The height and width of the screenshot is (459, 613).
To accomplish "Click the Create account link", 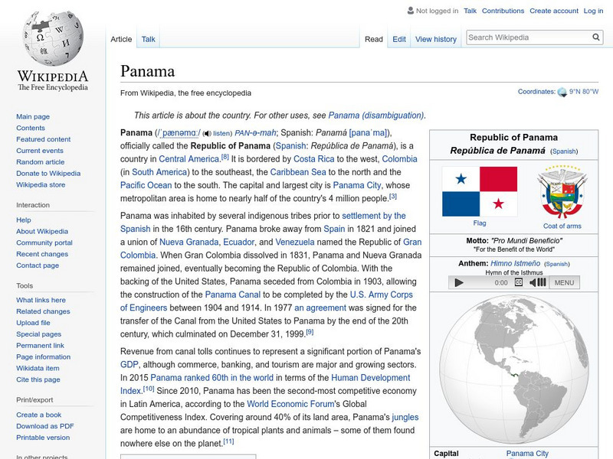I will [552, 11].
